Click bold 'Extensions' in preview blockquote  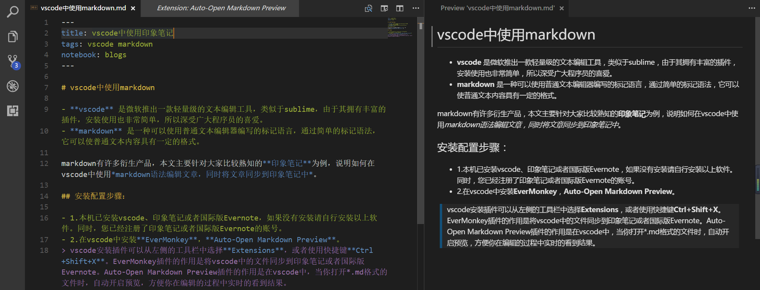[x=600, y=210]
